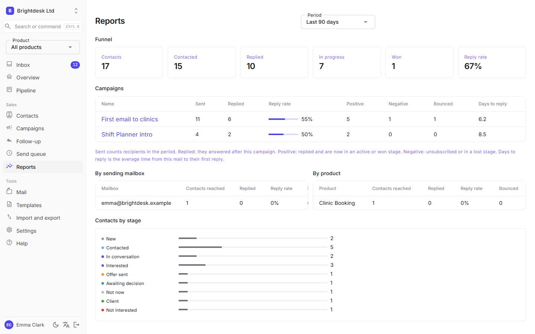Click the New stage gray dot
The height and width of the screenshot is (334, 535).
coord(103,239)
